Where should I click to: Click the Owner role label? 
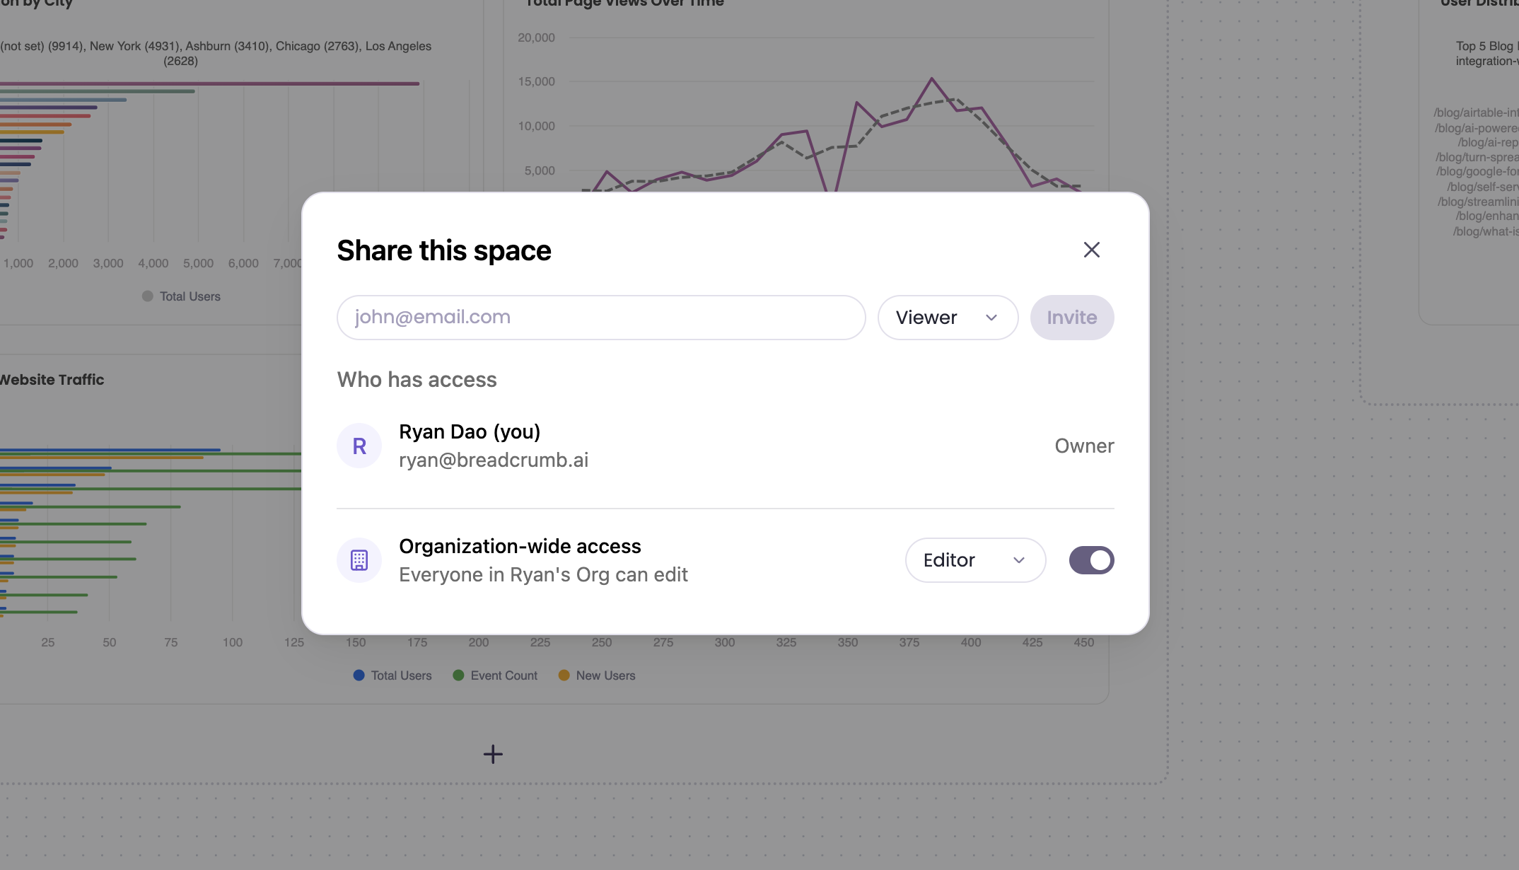[x=1084, y=446]
